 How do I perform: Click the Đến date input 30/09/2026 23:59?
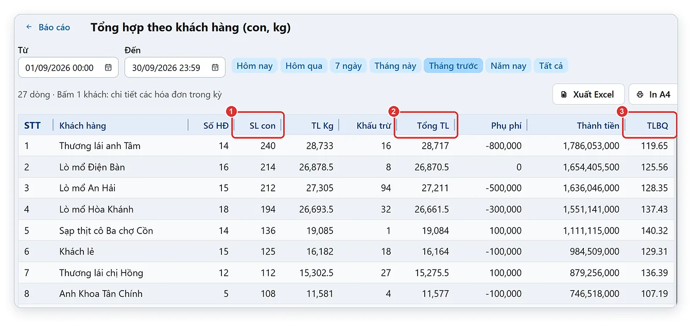(175, 67)
